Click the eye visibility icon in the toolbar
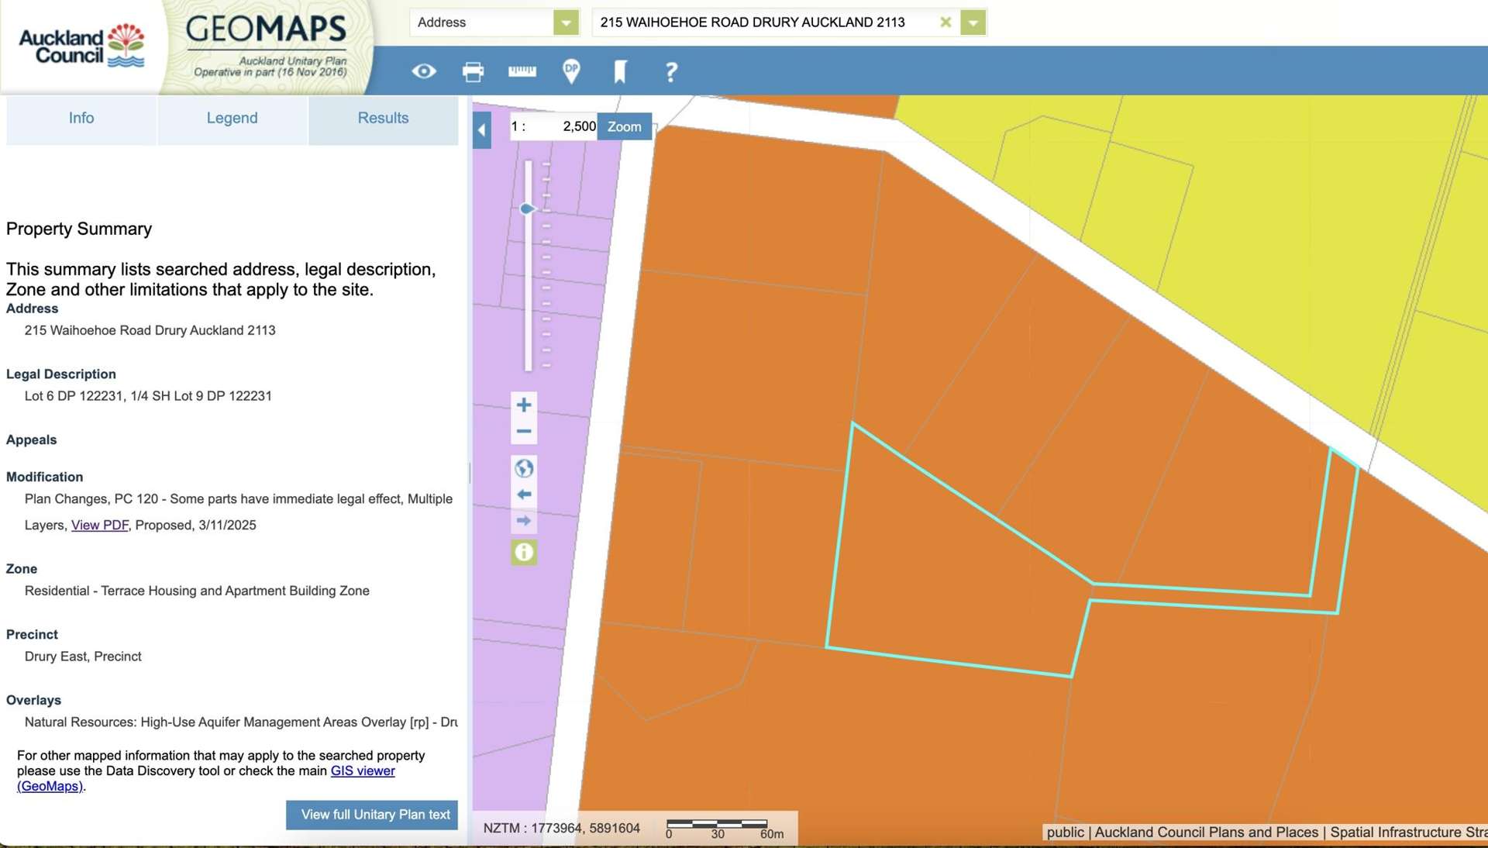The width and height of the screenshot is (1488, 848). pyautogui.click(x=424, y=71)
